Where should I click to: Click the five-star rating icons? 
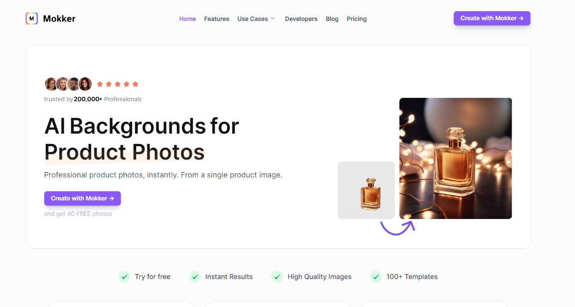[x=117, y=84]
